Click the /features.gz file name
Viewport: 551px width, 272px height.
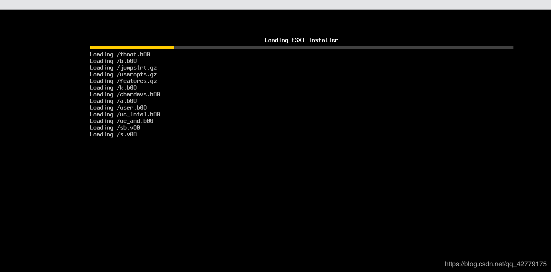click(x=136, y=81)
